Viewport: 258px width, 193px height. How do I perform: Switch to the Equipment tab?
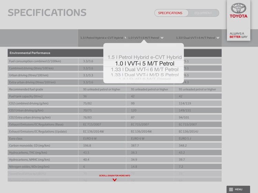click(203, 13)
